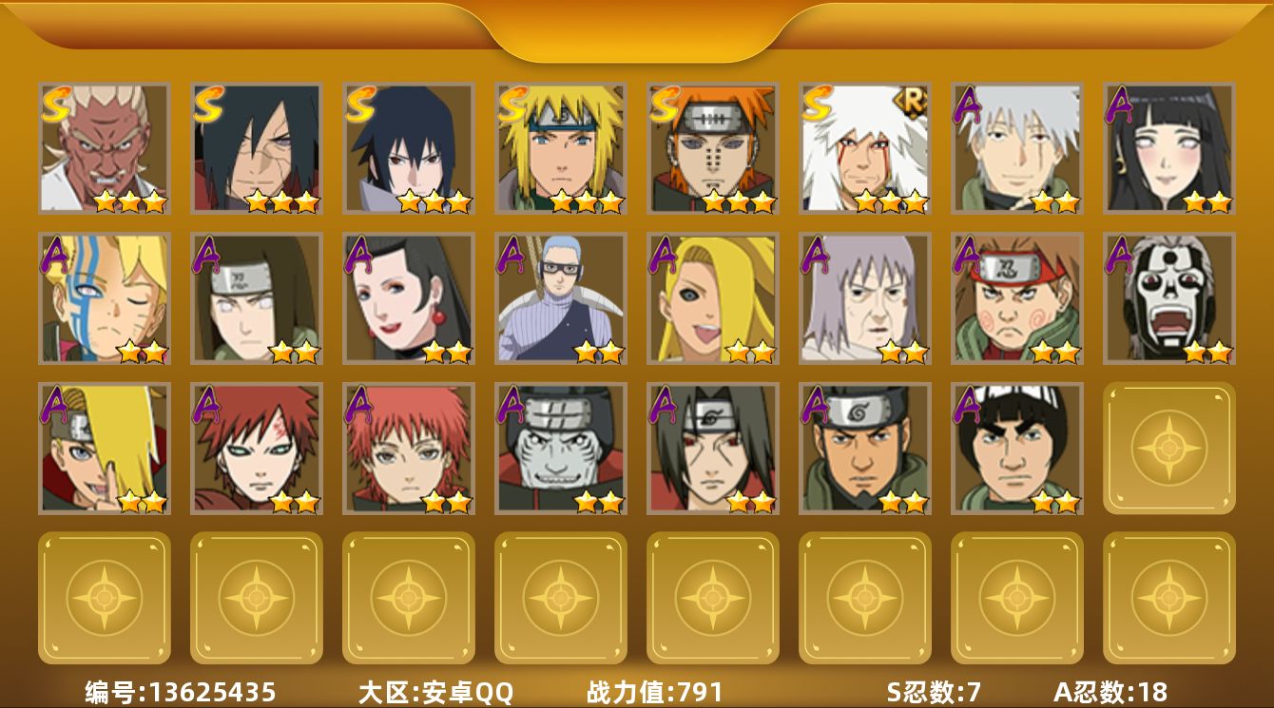1274x708 pixels.
Task: Choose the dark-haired woman with pale eyes
Action: tap(1168, 147)
